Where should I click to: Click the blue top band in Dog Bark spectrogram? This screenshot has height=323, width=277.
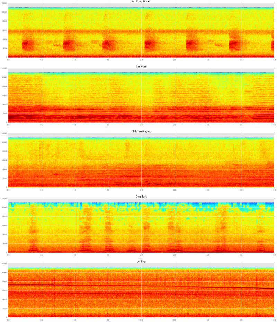141,205
